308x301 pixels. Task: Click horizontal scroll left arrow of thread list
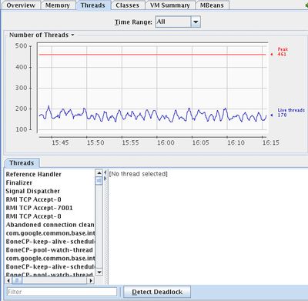[x=8, y=281]
